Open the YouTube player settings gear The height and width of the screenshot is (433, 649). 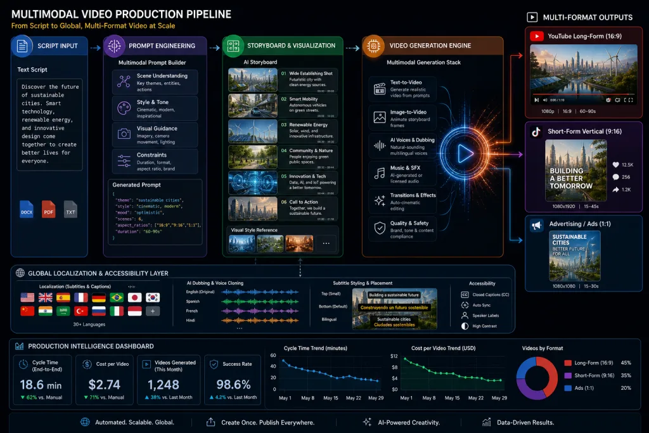pyautogui.click(x=608, y=100)
